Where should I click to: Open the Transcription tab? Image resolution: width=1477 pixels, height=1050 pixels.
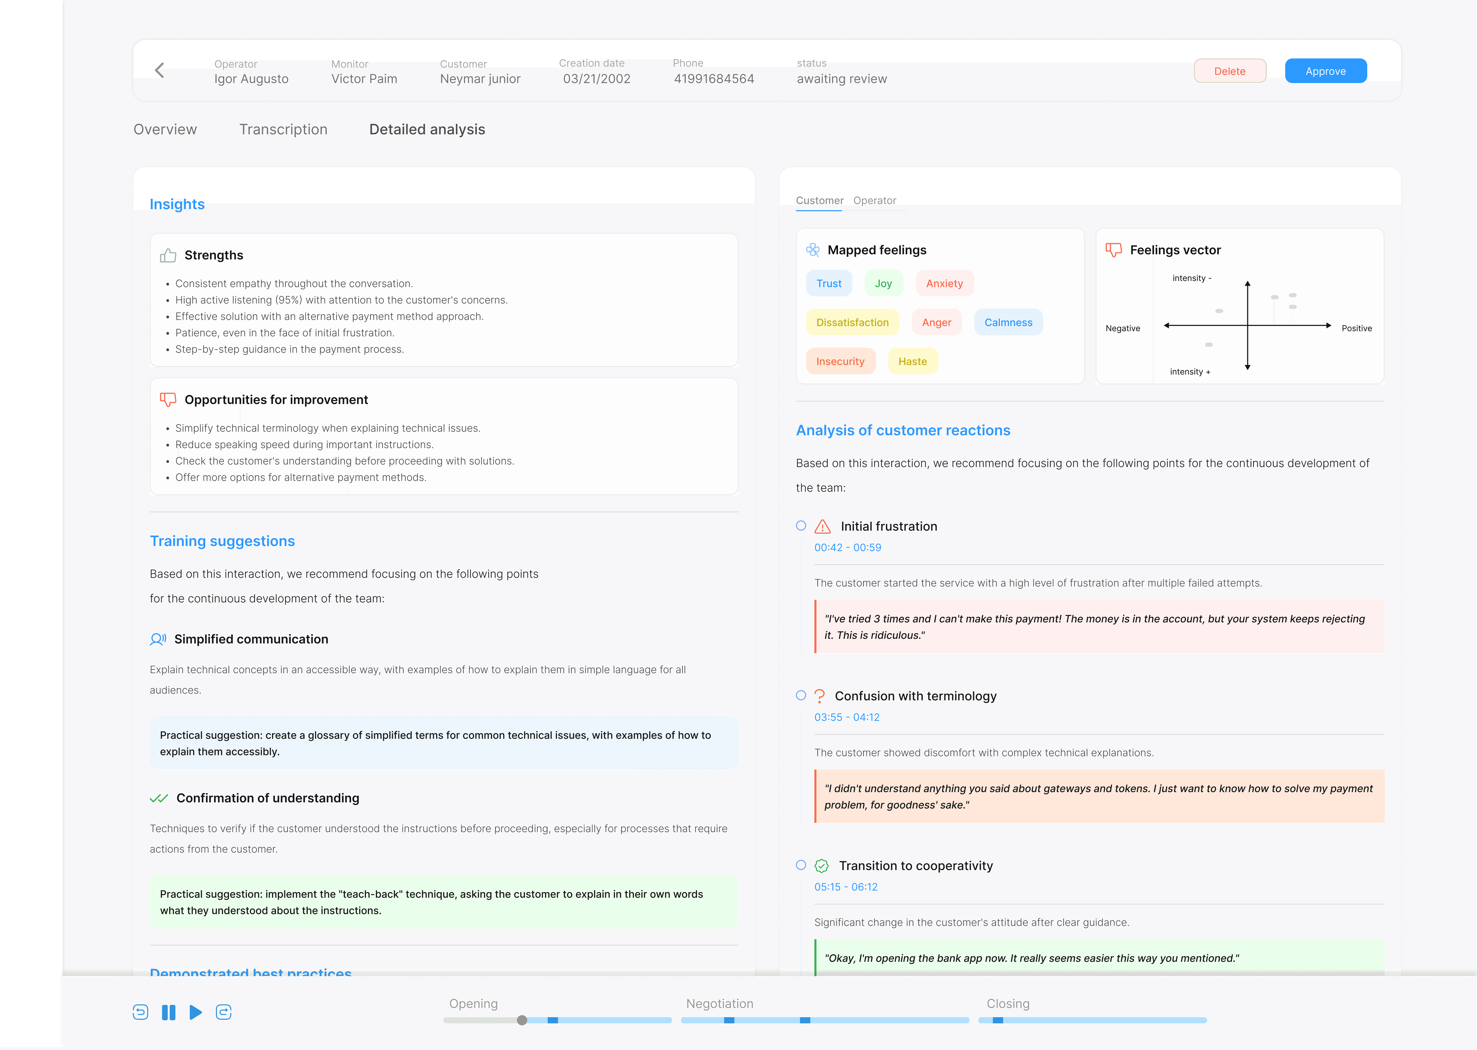point(283,129)
